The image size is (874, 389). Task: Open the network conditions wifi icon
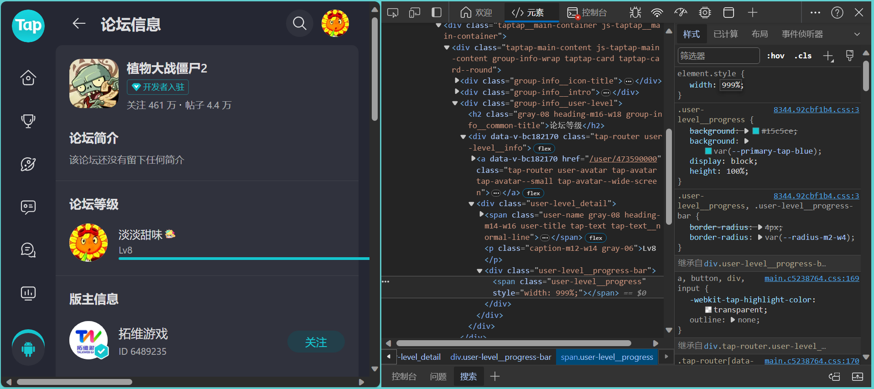click(657, 13)
